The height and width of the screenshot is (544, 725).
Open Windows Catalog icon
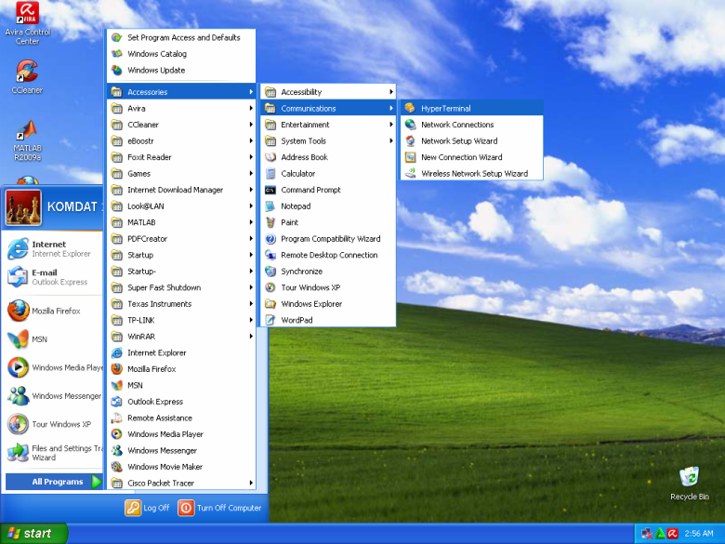tap(117, 54)
